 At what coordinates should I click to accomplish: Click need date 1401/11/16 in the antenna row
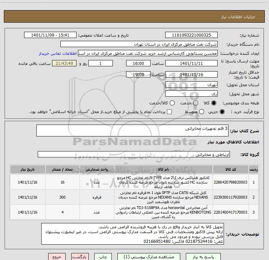pyautogui.click(x=28, y=212)
